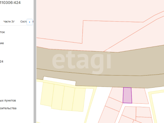Select the purple highlighted land parcel
The width and height of the screenshot is (164, 123).
click(x=127, y=95)
